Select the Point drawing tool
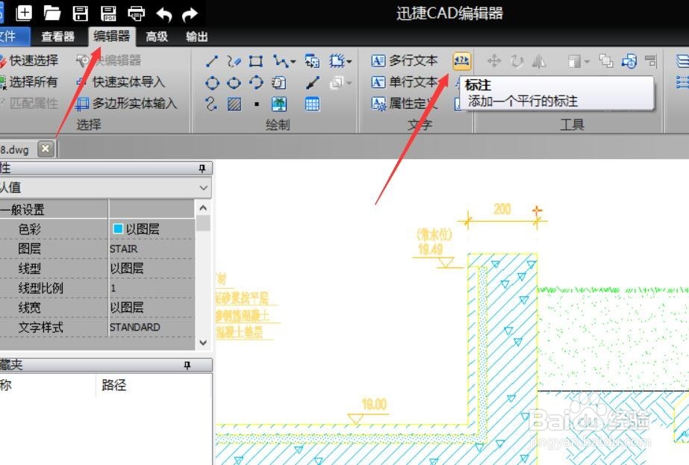The height and width of the screenshot is (465, 689). pos(257,104)
